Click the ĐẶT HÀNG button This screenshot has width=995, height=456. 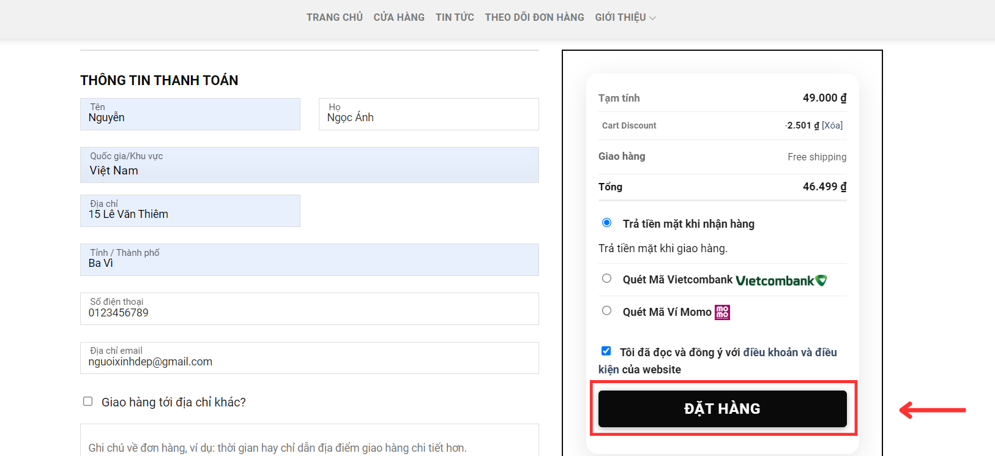pos(723,409)
